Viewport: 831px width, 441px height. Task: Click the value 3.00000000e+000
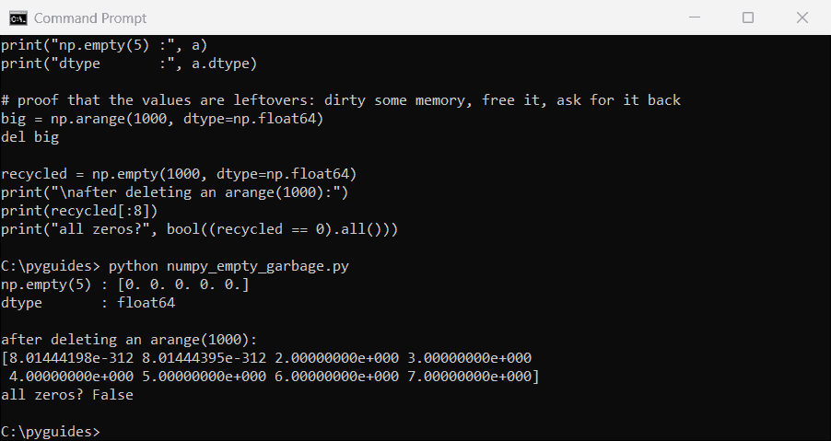tap(469, 358)
